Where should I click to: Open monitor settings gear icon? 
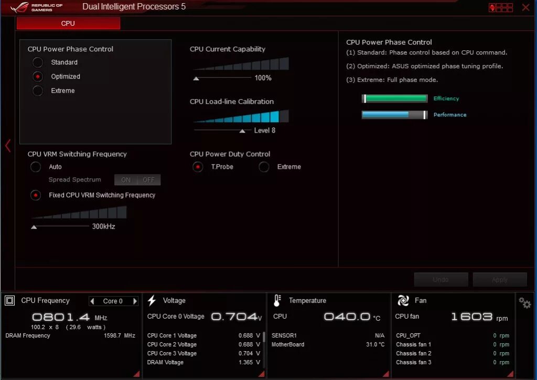(x=524, y=302)
